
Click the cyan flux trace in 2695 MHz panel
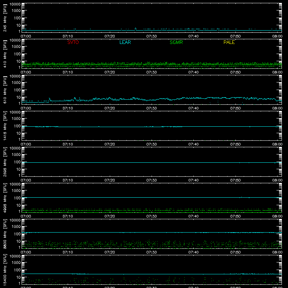pyautogui.click(x=152, y=163)
